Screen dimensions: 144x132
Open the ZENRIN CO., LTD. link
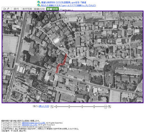click(x=30, y=125)
